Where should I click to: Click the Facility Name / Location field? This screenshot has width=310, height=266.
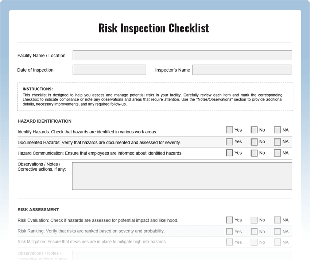tap(182, 56)
